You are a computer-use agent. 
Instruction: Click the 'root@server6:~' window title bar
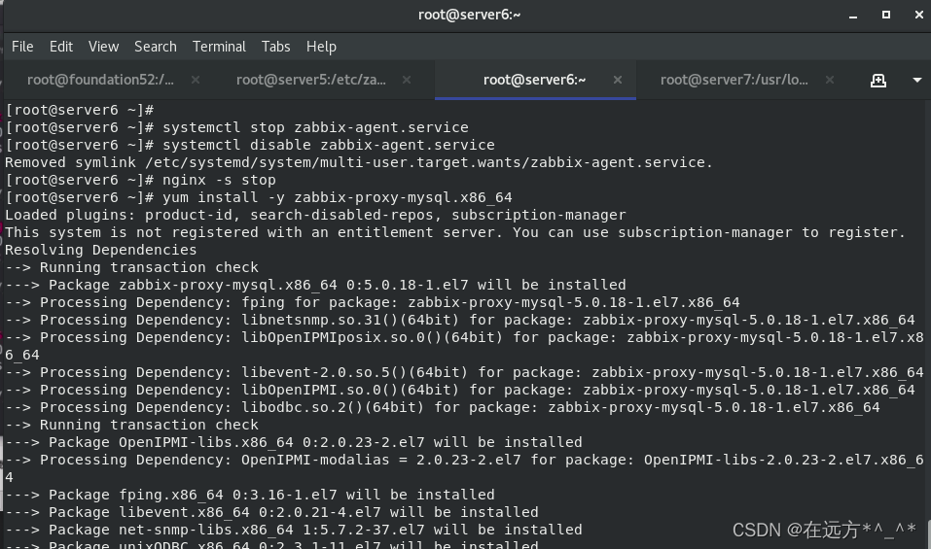(x=469, y=15)
